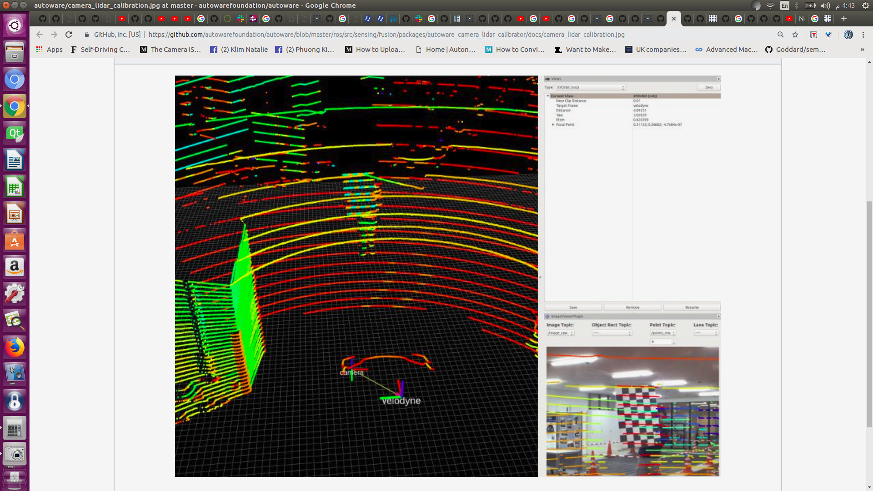873x491 pixels.
Task: Open the Calculator from dock
Action: 15,428
